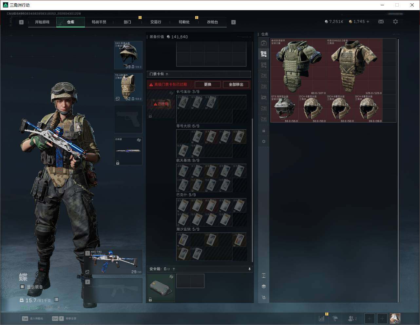This screenshot has width=420, height=325.
Task: Click the player avatar portrait at bottom right
Action: [395, 318]
